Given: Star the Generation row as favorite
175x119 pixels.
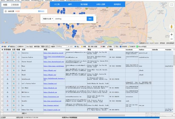Looking at the screenshot, I should pyautogui.click(x=19, y=53).
